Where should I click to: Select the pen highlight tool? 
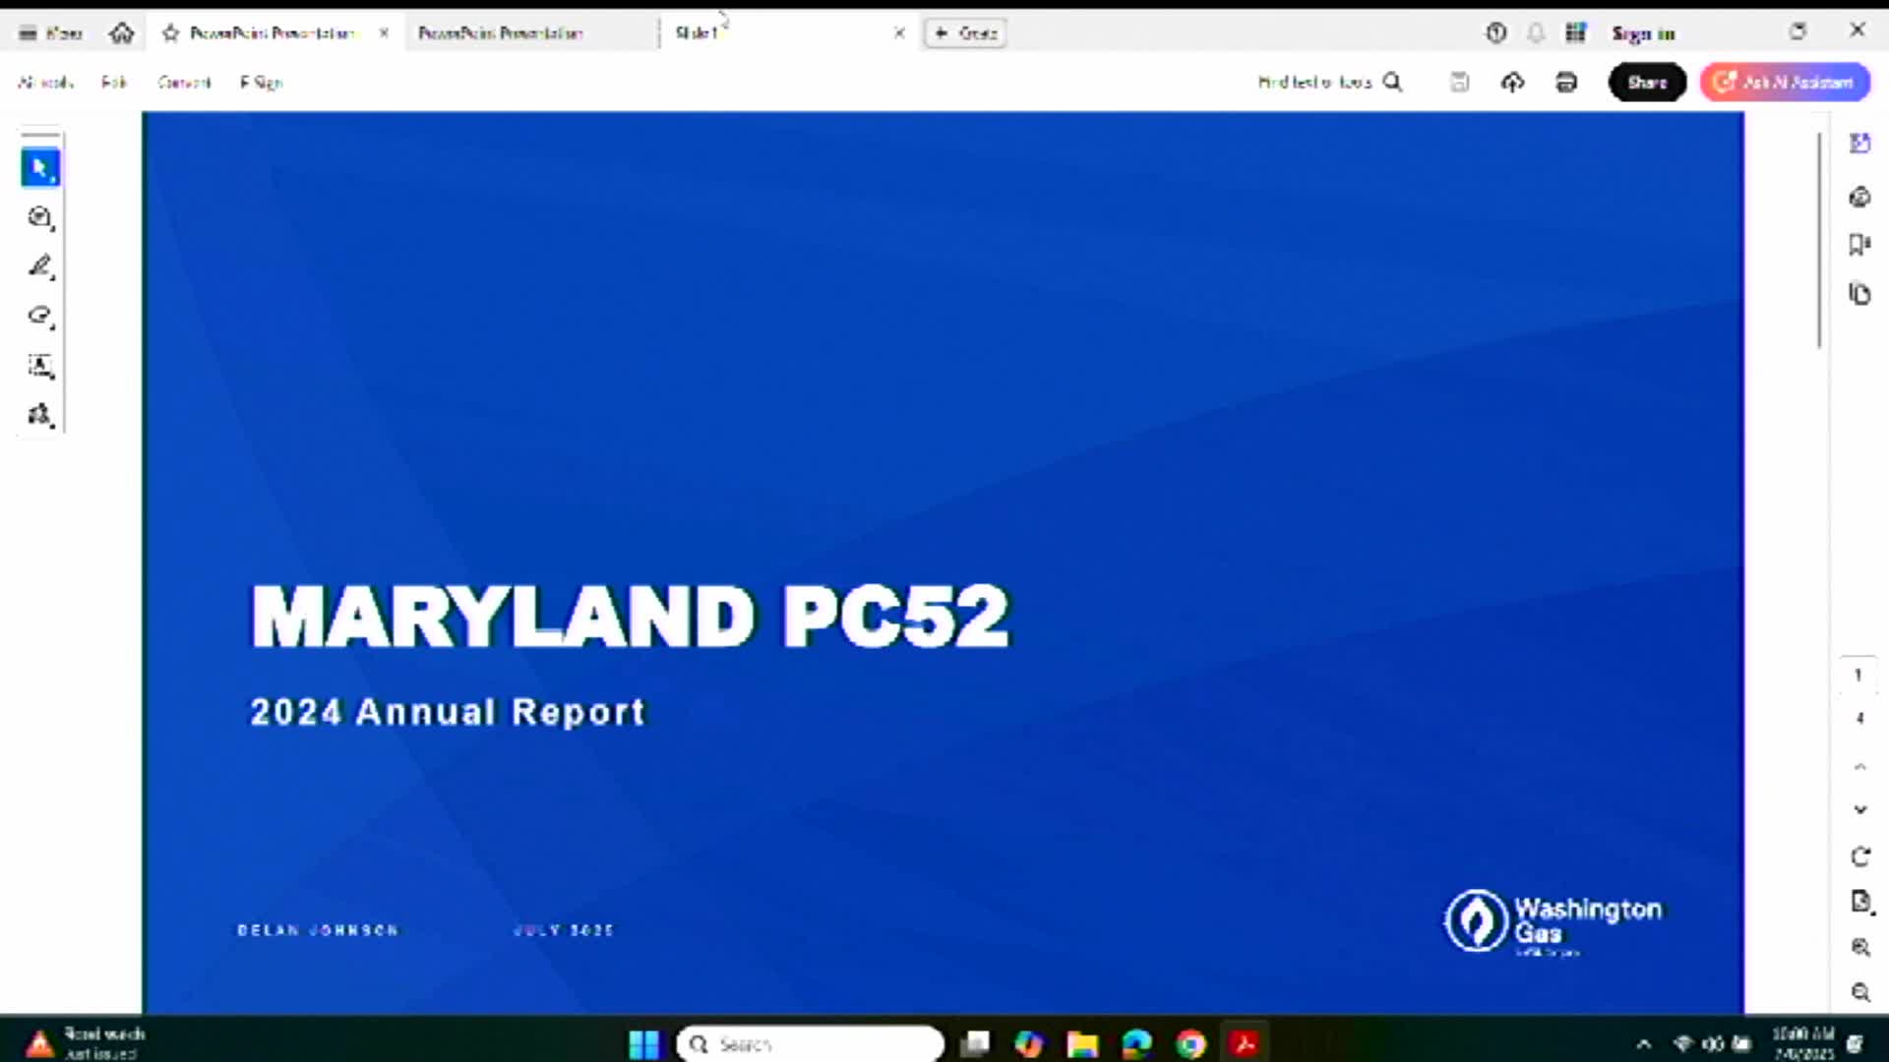pos(40,266)
